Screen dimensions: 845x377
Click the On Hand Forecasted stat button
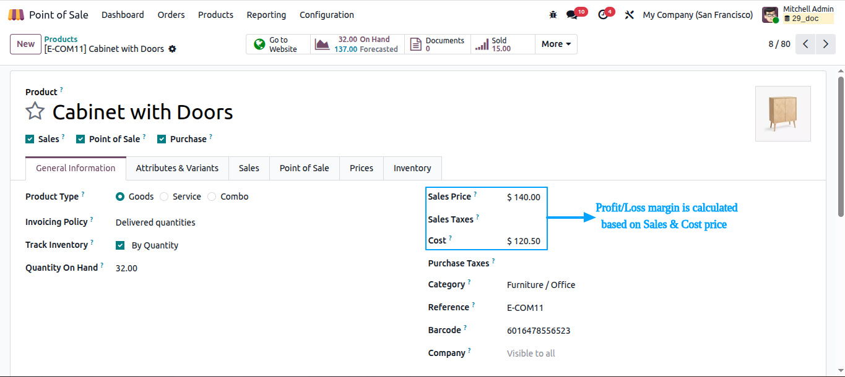357,44
